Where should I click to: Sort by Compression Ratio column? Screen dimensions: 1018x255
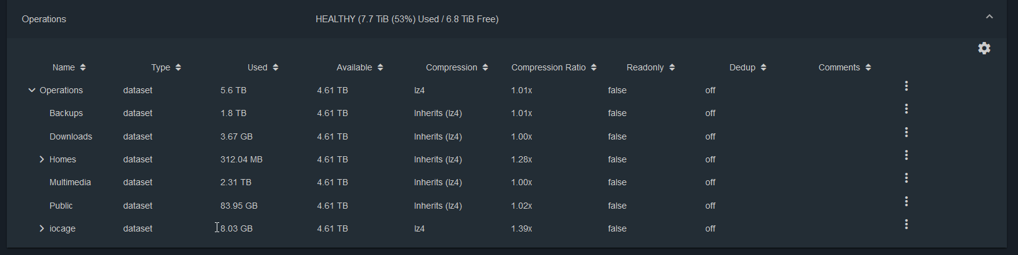[x=554, y=67]
